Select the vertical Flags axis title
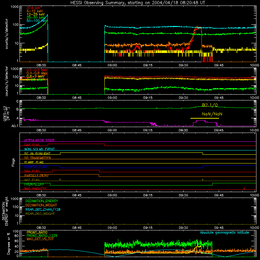Screen dimensions: 260x260 pyautogui.click(x=13, y=162)
